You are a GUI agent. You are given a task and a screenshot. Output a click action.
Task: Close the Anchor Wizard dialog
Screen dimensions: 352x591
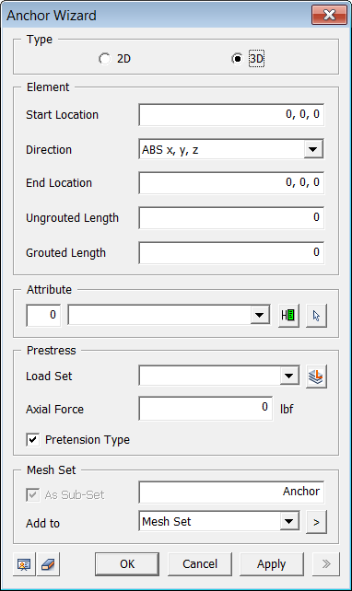click(x=329, y=15)
